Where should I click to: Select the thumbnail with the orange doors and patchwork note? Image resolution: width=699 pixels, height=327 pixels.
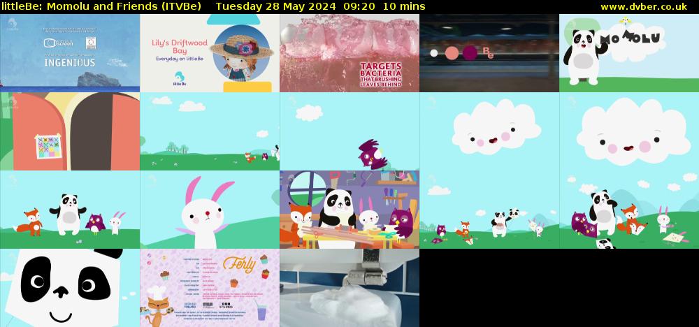tap(70, 131)
